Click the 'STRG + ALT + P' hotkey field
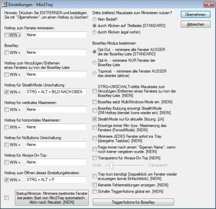 pyautogui.click(x=56, y=180)
